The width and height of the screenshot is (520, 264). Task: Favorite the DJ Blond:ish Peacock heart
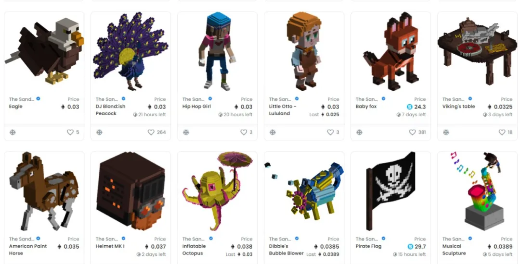pyautogui.click(x=151, y=132)
